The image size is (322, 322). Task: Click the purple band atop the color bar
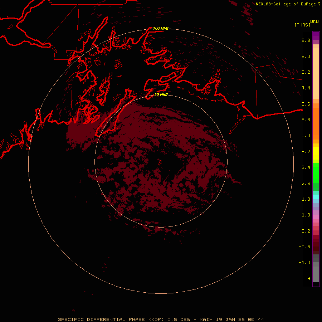pos(316,36)
